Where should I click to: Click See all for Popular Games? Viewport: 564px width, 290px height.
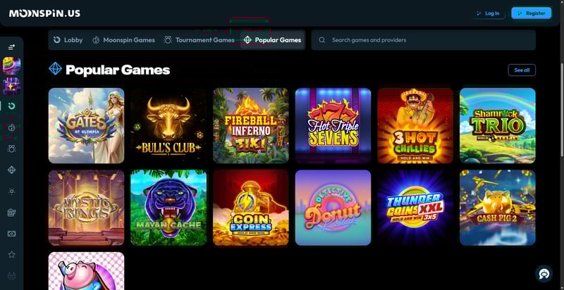[x=522, y=70]
